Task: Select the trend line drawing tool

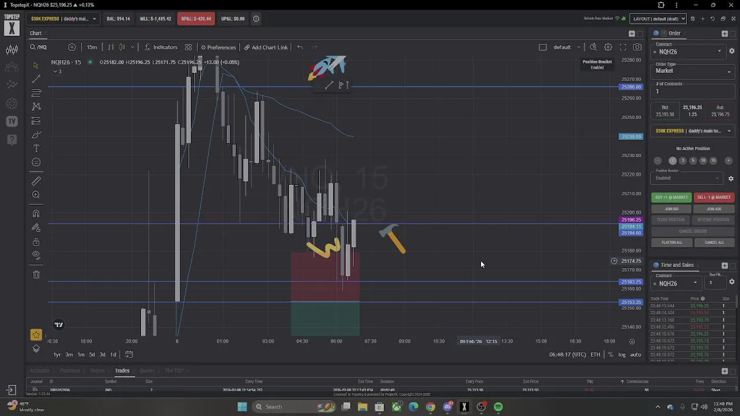Action: [x=36, y=79]
